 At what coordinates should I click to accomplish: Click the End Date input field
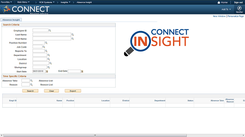[x=74, y=71]
